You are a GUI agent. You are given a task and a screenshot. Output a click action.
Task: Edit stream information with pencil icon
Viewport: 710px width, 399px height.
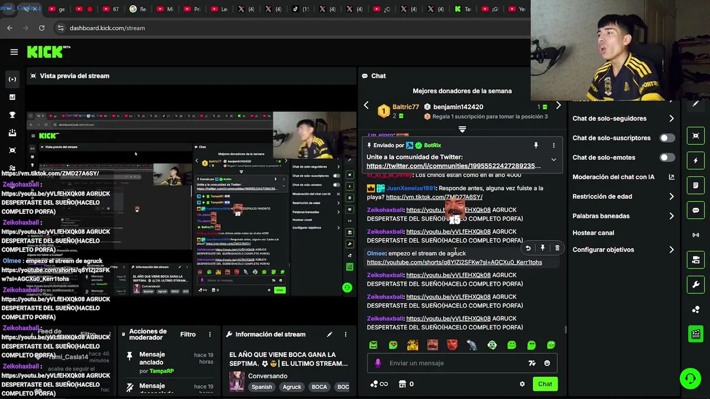click(x=329, y=334)
